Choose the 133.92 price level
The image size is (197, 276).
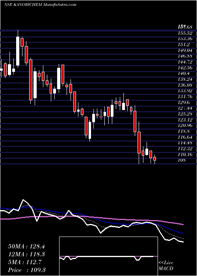pyautogui.click(x=185, y=91)
